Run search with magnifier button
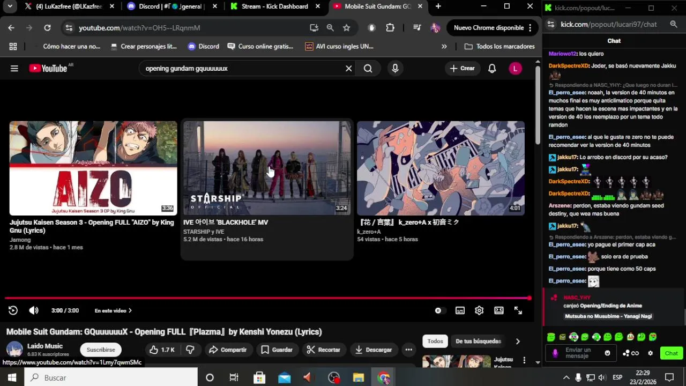Image resolution: width=686 pixels, height=386 pixels. 368,69
